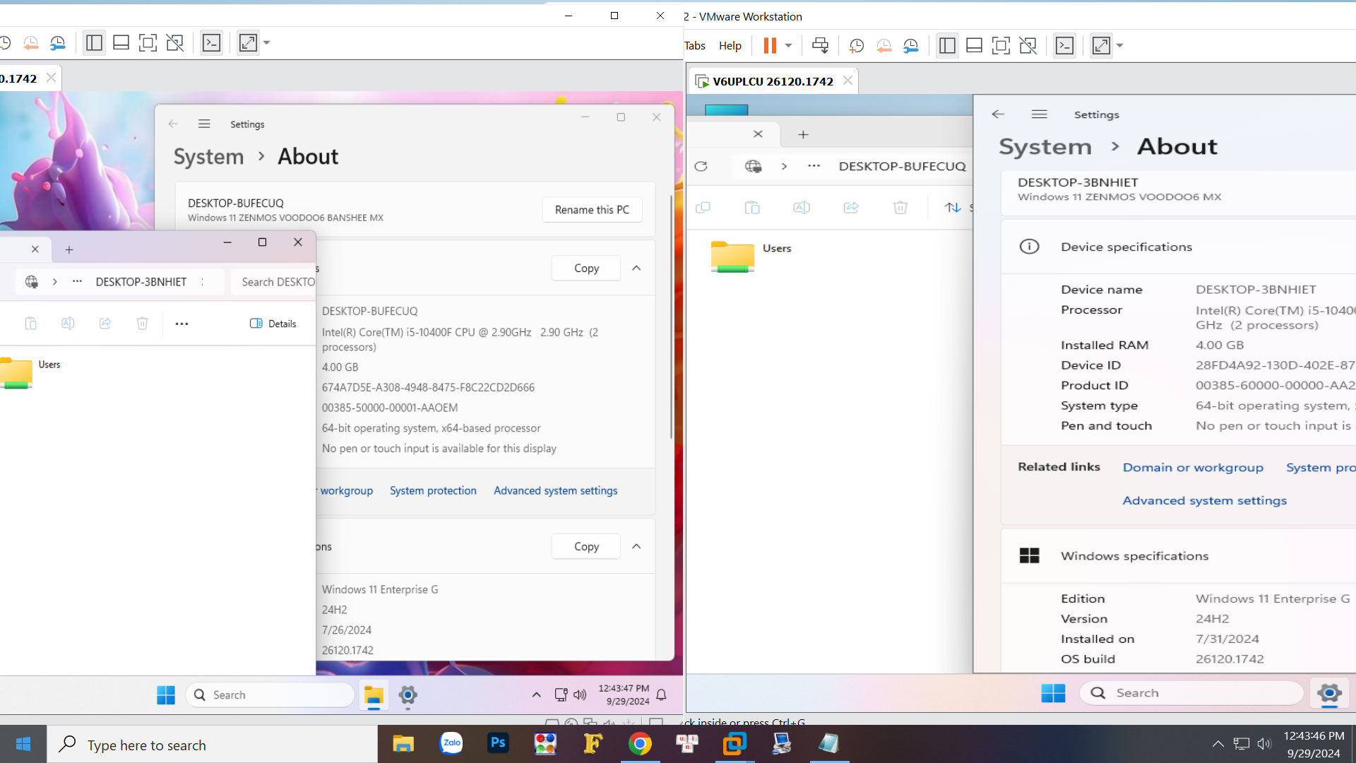Open Zalo from host taskbar
This screenshot has width=1356, height=763.
451,743
